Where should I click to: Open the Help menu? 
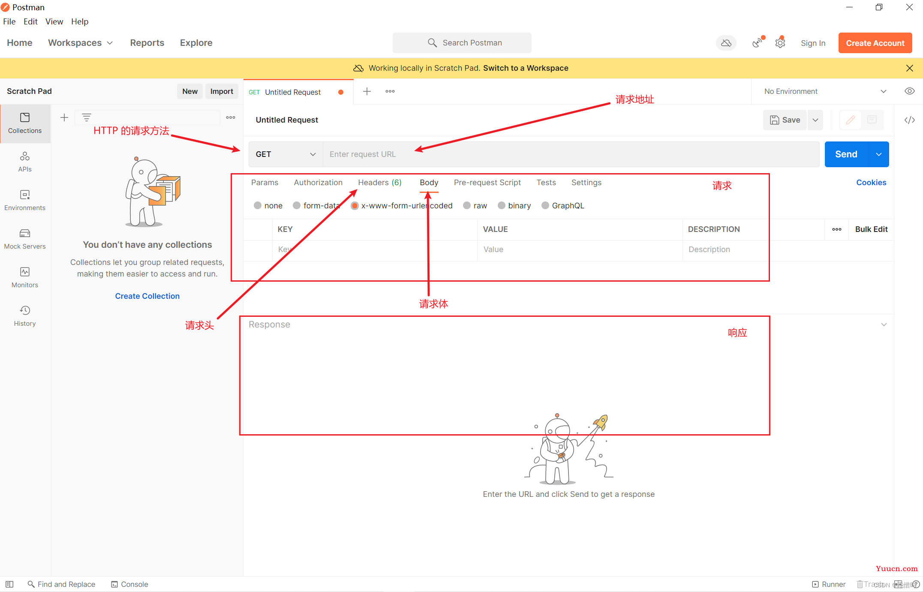80,21
